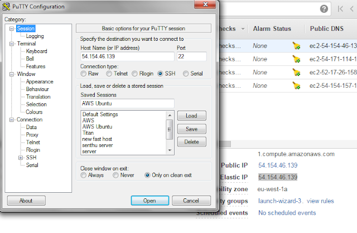Click the Open button

click(x=150, y=201)
